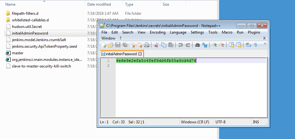Select slave-to-master-security-kill-switch file
The height and width of the screenshot is (139, 295).
tap(41, 66)
